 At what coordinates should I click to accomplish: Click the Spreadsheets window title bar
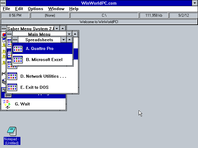[39, 40]
